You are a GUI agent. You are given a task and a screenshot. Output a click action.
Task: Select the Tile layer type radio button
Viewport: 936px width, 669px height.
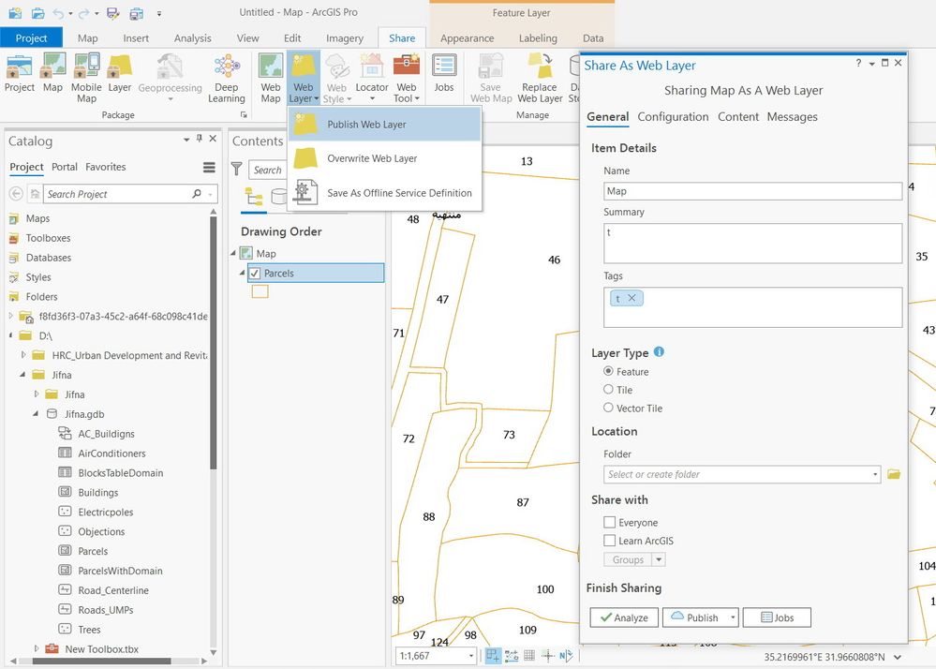[x=609, y=390]
